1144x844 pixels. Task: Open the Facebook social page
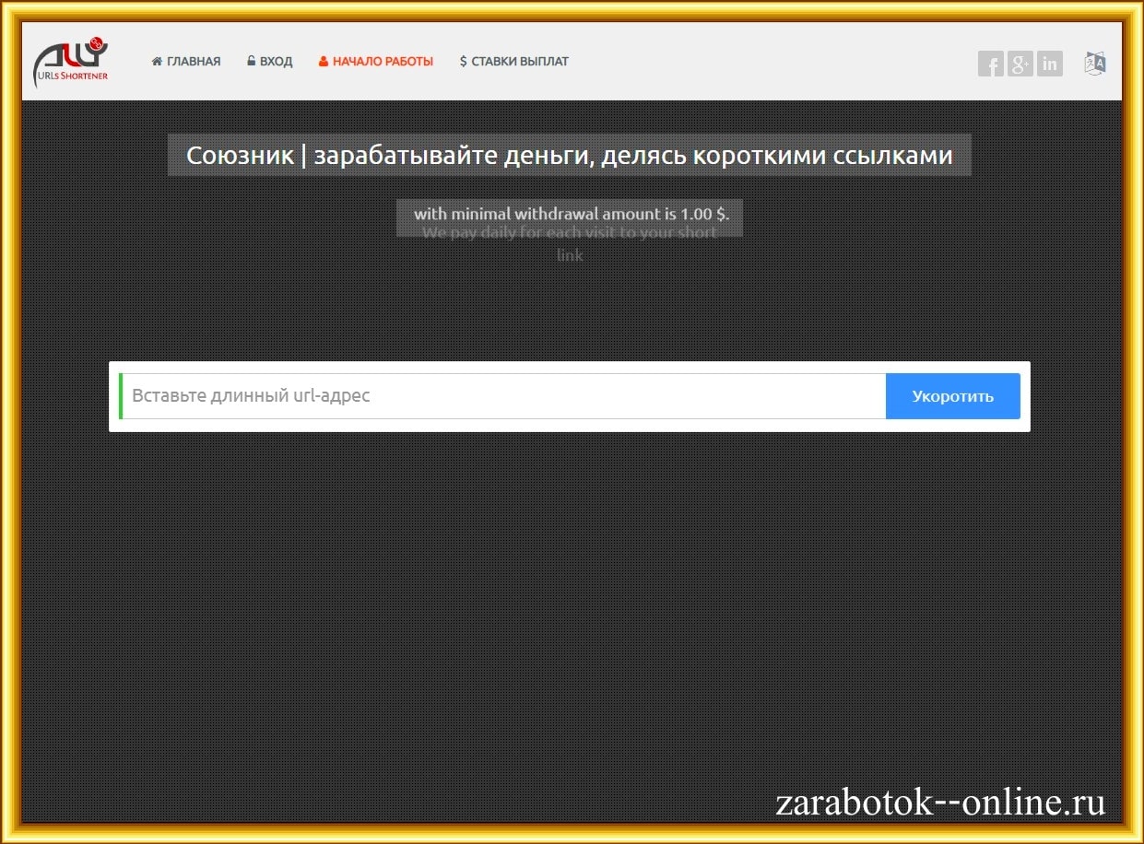click(991, 64)
